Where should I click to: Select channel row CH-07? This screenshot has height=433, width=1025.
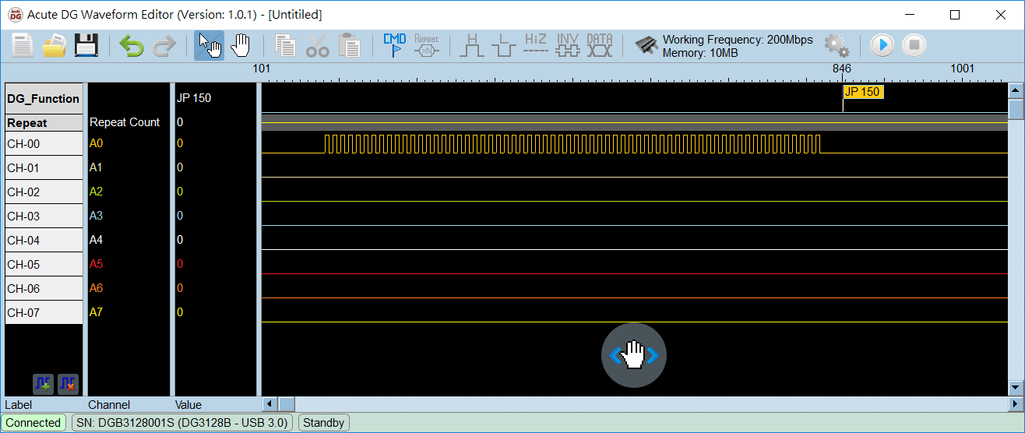pyautogui.click(x=44, y=313)
